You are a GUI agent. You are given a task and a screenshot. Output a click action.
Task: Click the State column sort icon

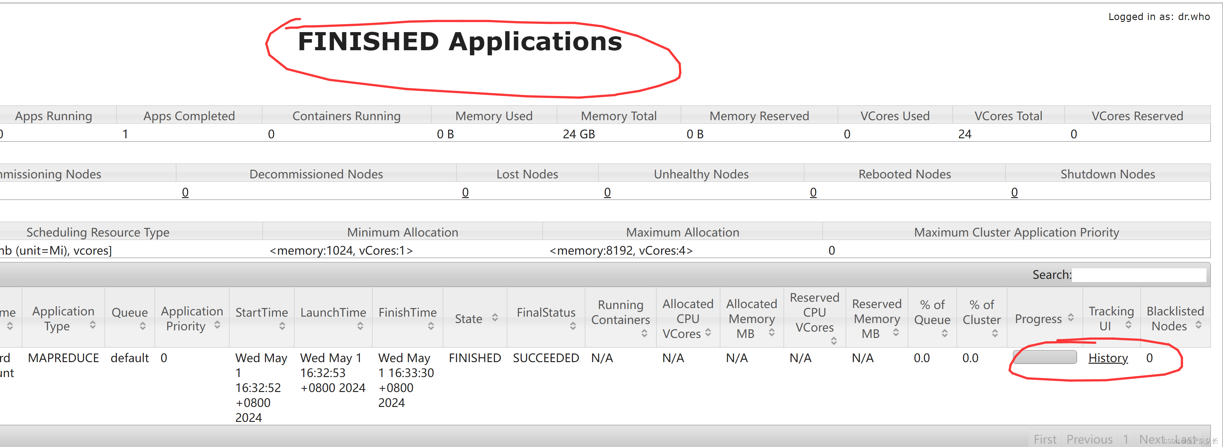tap(495, 318)
